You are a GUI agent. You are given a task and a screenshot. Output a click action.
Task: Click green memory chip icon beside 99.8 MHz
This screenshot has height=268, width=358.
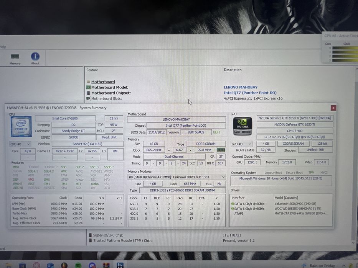coord(221,150)
